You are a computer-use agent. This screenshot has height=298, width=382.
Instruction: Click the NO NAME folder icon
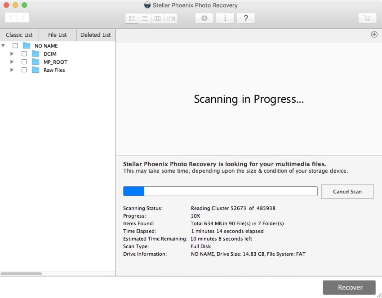27,45
